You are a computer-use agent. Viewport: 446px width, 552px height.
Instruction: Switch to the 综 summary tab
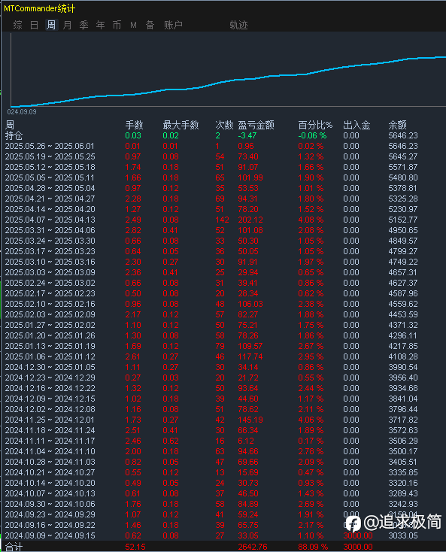[17, 25]
